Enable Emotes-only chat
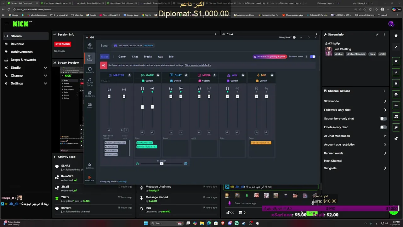The width and height of the screenshot is (403, 227). 383,127
